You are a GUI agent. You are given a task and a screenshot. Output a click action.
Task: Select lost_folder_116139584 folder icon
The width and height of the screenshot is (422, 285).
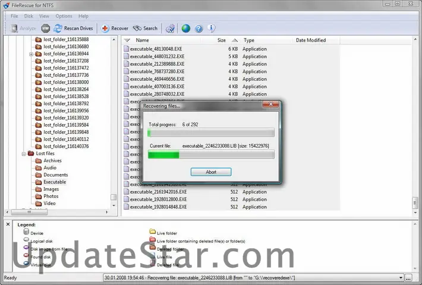39,125
